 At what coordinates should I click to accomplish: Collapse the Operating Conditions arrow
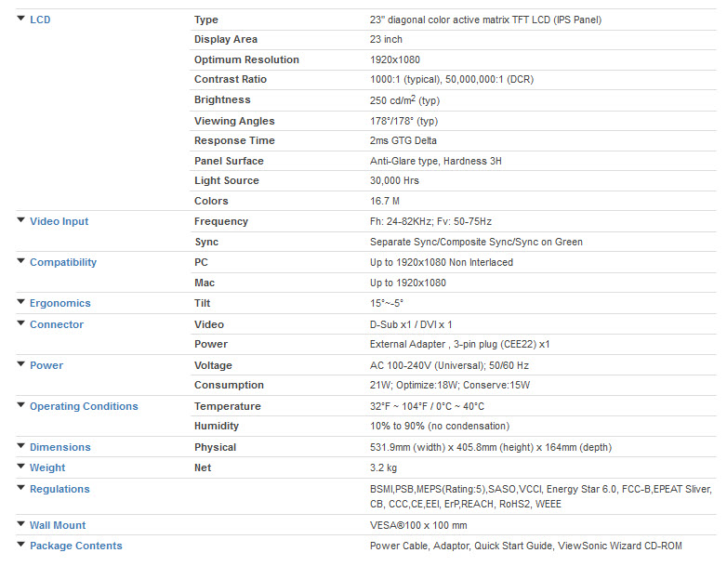click(x=20, y=406)
